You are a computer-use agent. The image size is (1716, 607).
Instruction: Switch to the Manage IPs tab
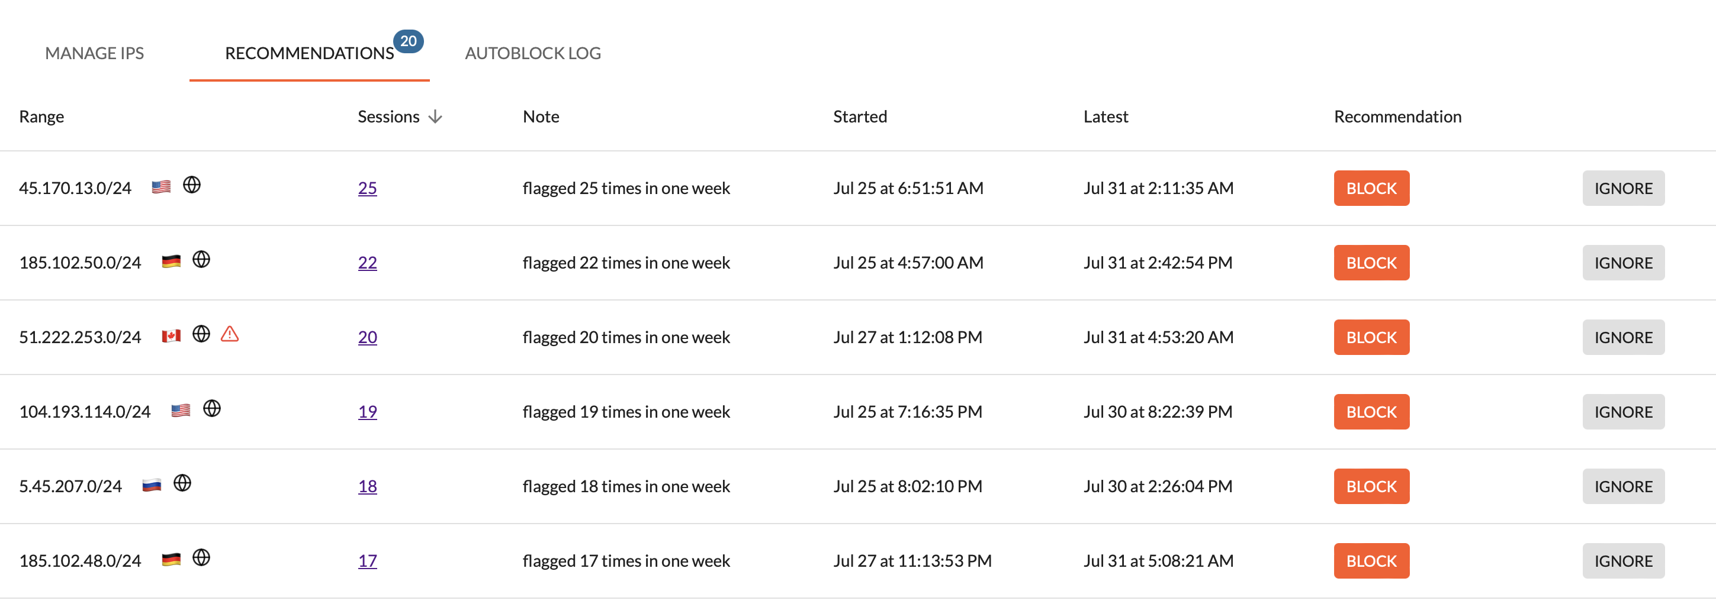click(95, 53)
